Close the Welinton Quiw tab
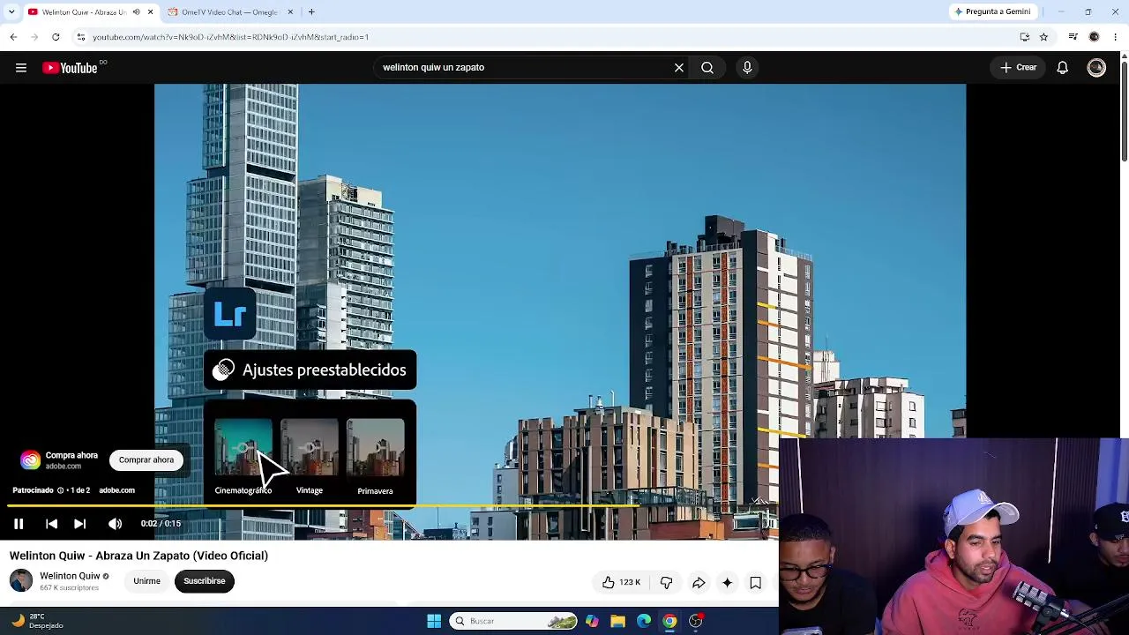This screenshot has width=1129, height=635. pyautogui.click(x=150, y=12)
